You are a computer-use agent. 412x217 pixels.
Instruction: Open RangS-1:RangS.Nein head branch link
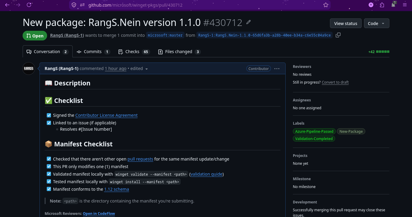[x=265, y=35]
